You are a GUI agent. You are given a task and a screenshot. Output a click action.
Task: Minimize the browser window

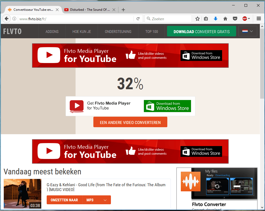(233, 5)
